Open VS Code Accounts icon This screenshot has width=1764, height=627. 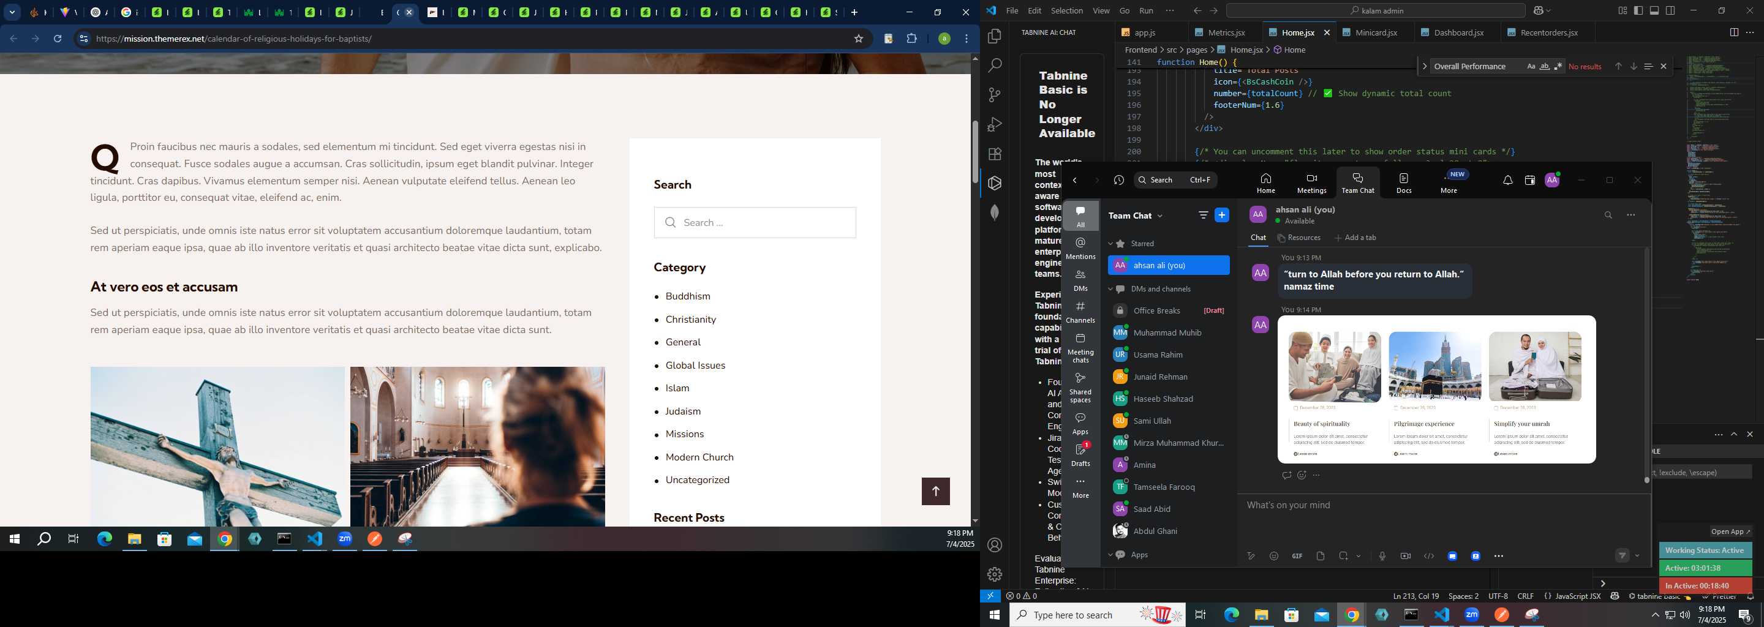click(x=994, y=546)
